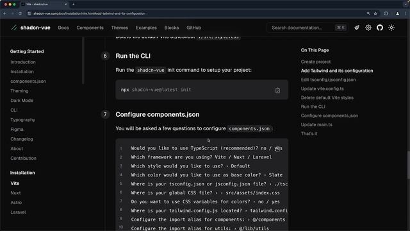
Task: Jump to Update vite.config.ts section
Action: pos(322,89)
